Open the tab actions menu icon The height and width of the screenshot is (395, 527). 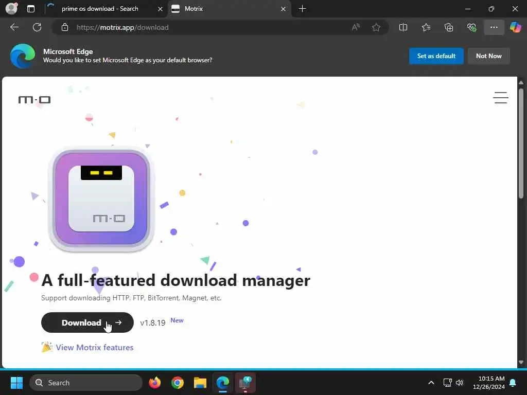pyautogui.click(x=30, y=9)
